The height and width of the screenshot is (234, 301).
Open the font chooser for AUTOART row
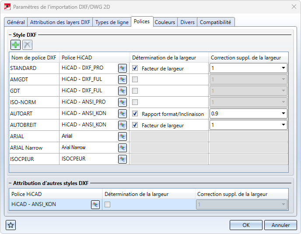coord(122,114)
